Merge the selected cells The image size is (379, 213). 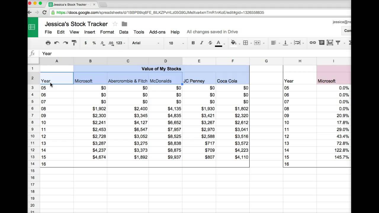257,43
